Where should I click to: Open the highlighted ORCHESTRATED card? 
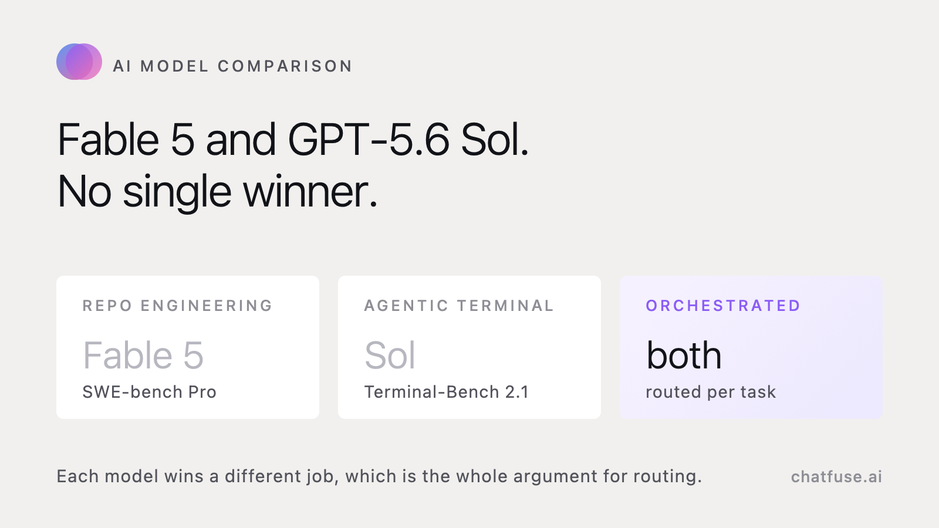coord(751,347)
